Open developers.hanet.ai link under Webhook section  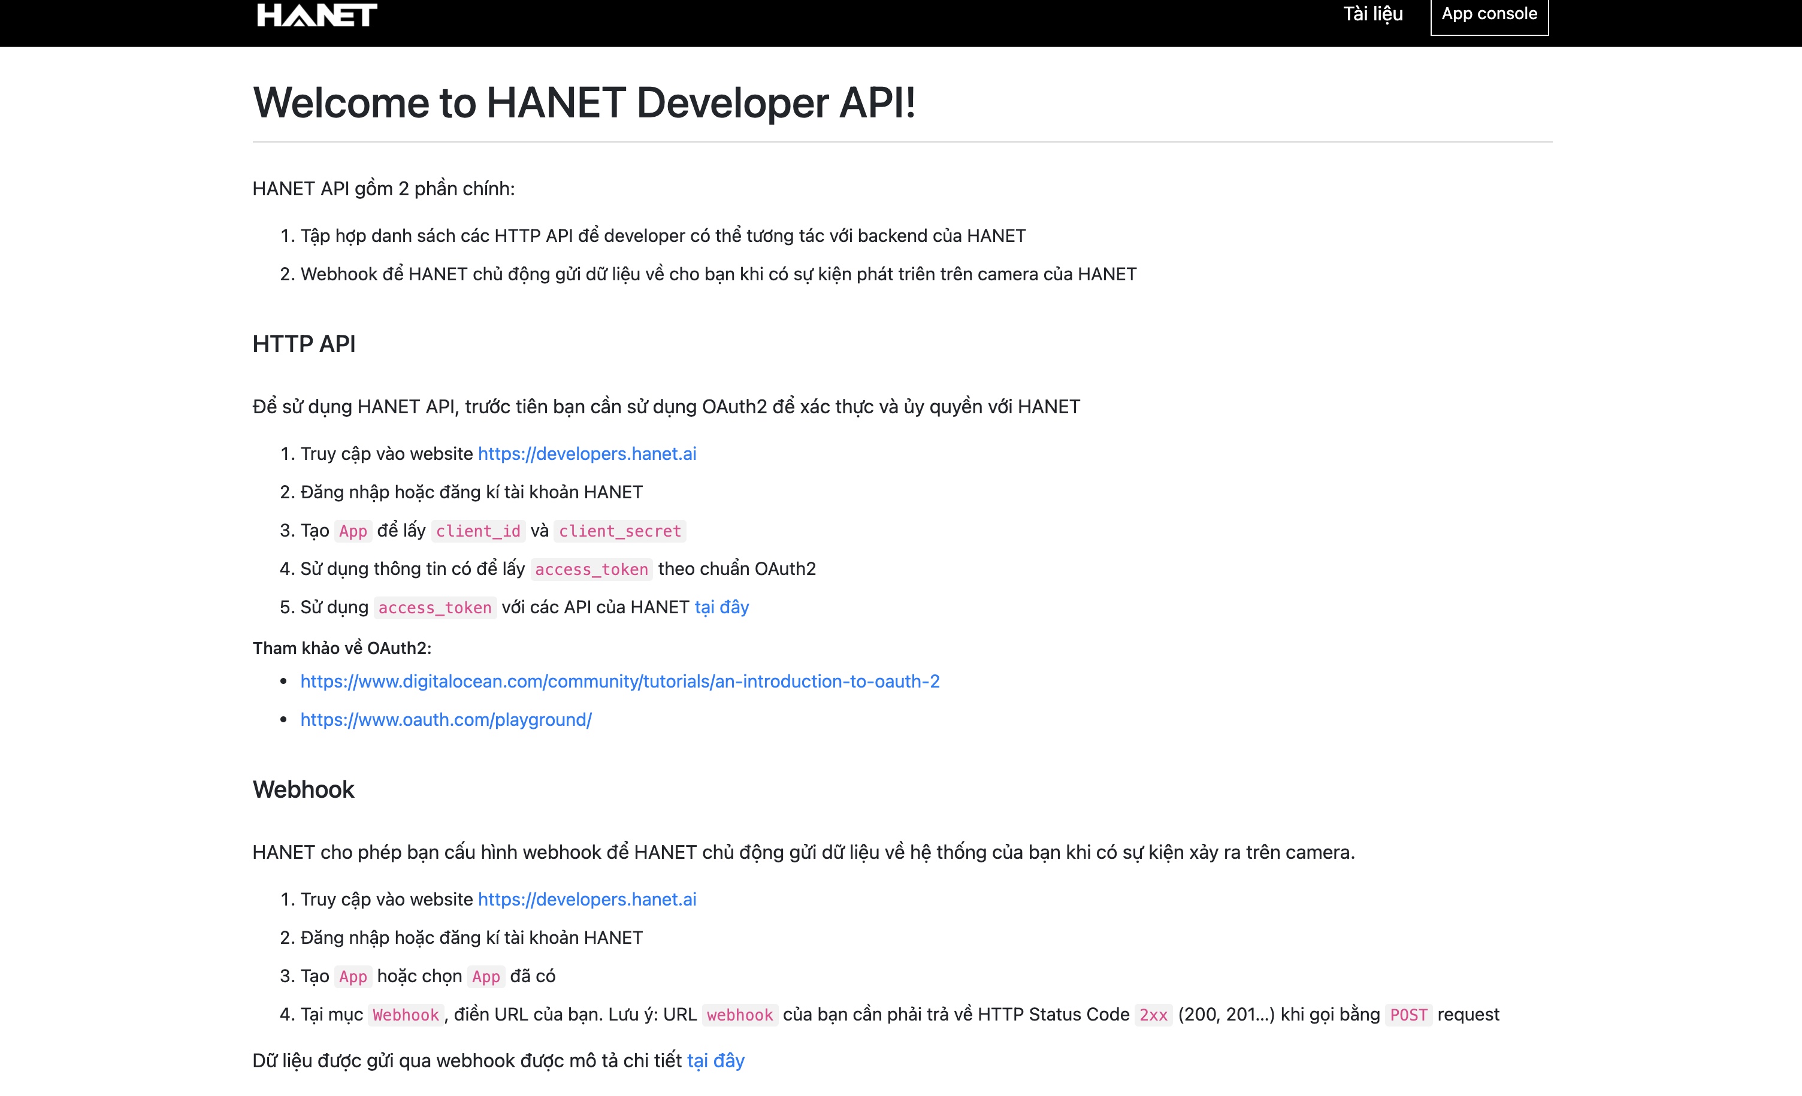[586, 898]
